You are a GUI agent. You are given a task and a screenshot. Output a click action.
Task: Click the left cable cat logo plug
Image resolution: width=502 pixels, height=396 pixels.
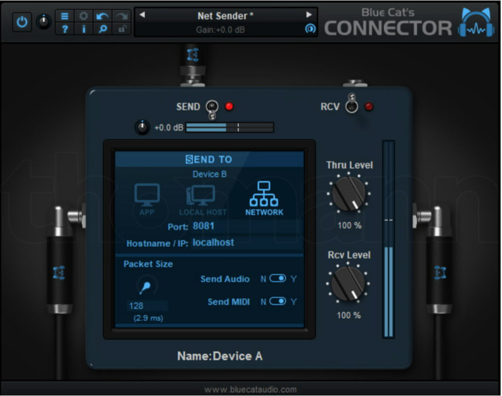59,272
